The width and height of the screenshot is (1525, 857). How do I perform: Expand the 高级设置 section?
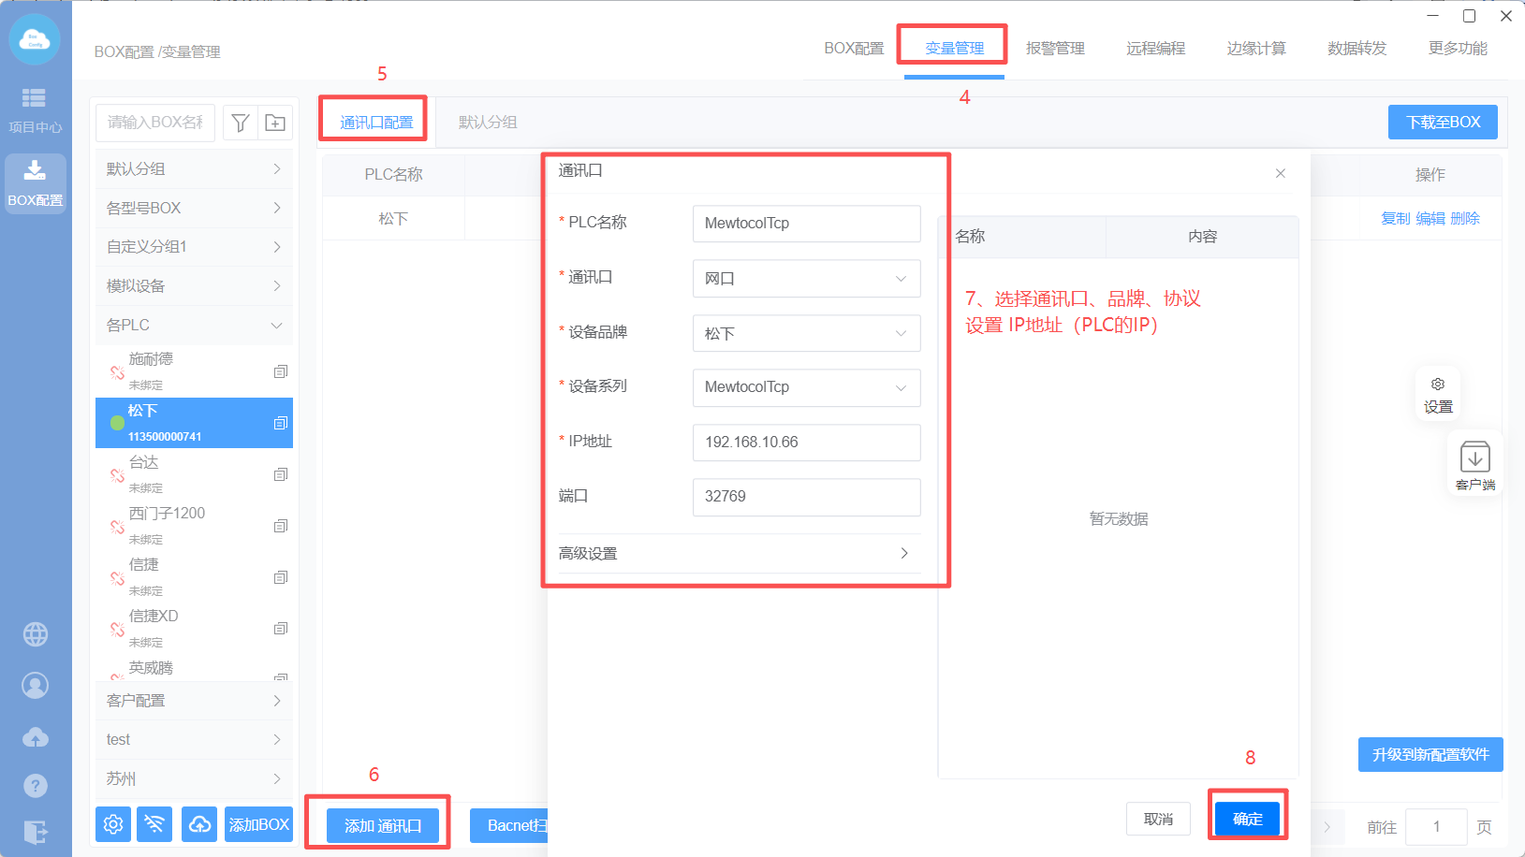coord(734,553)
